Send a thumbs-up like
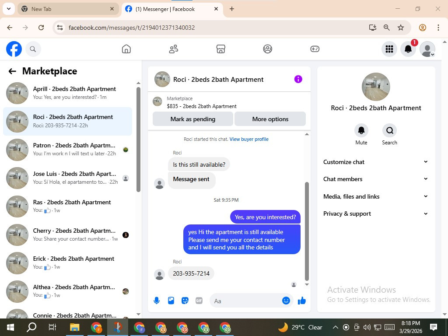448x336 pixels. tap(302, 301)
